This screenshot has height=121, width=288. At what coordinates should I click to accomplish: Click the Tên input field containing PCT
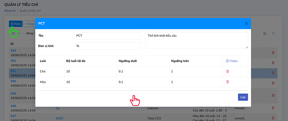[x=107, y=36]
